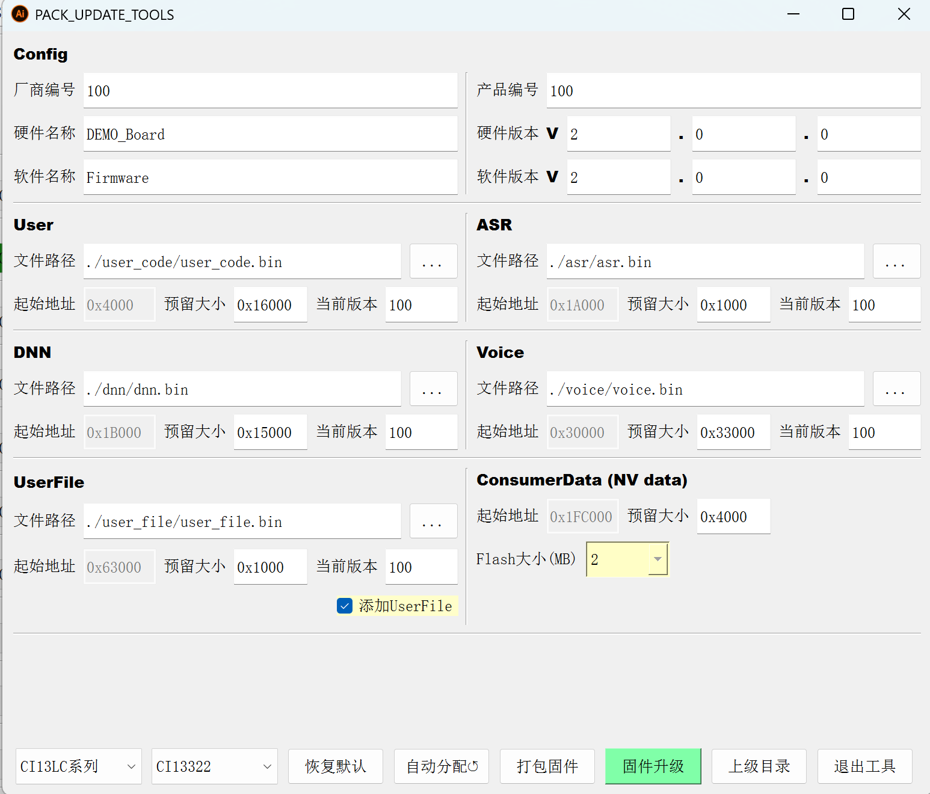Click the Voice 预留大小 field showing 0x33000

733,432
